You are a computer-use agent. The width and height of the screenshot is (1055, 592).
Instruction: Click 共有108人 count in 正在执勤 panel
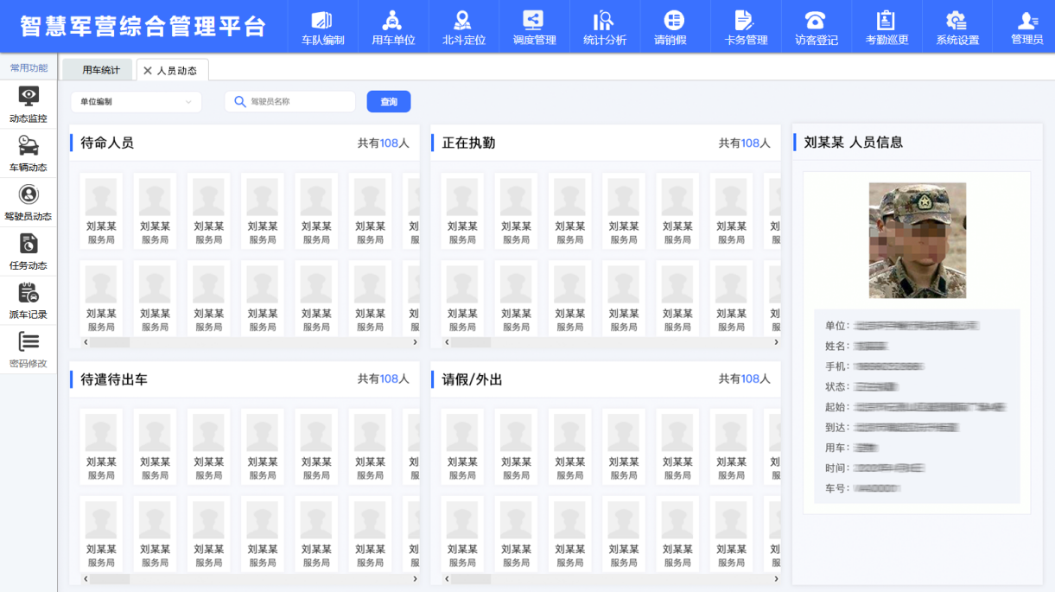click(745, 143)
